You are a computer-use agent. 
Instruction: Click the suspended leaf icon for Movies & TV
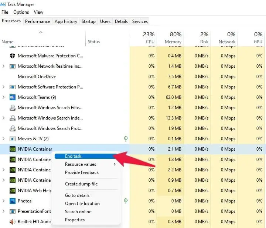[126, 139]
